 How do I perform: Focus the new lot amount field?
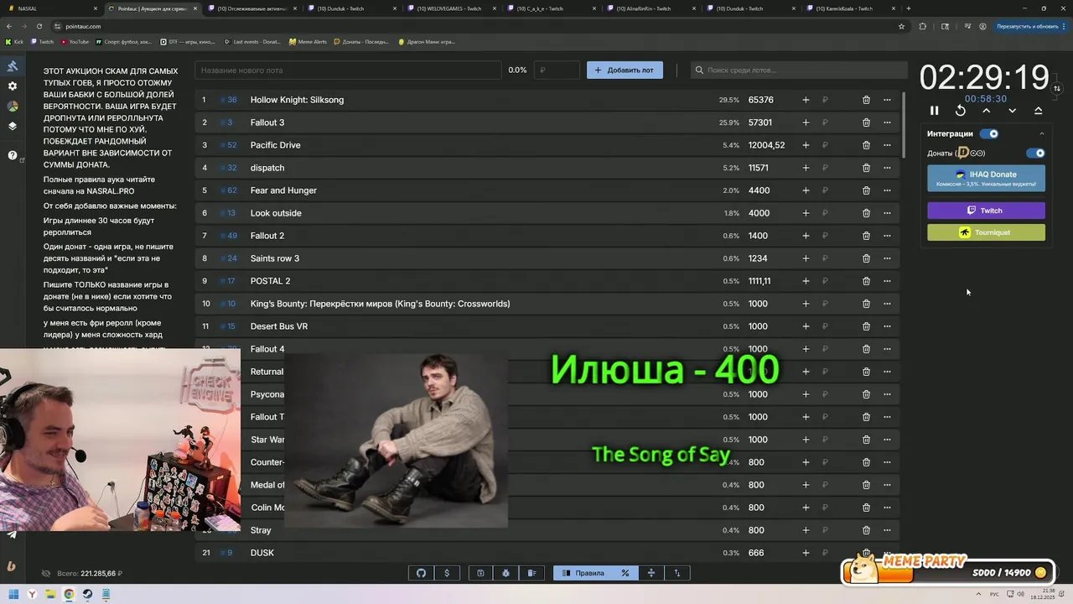coord(557,70)
